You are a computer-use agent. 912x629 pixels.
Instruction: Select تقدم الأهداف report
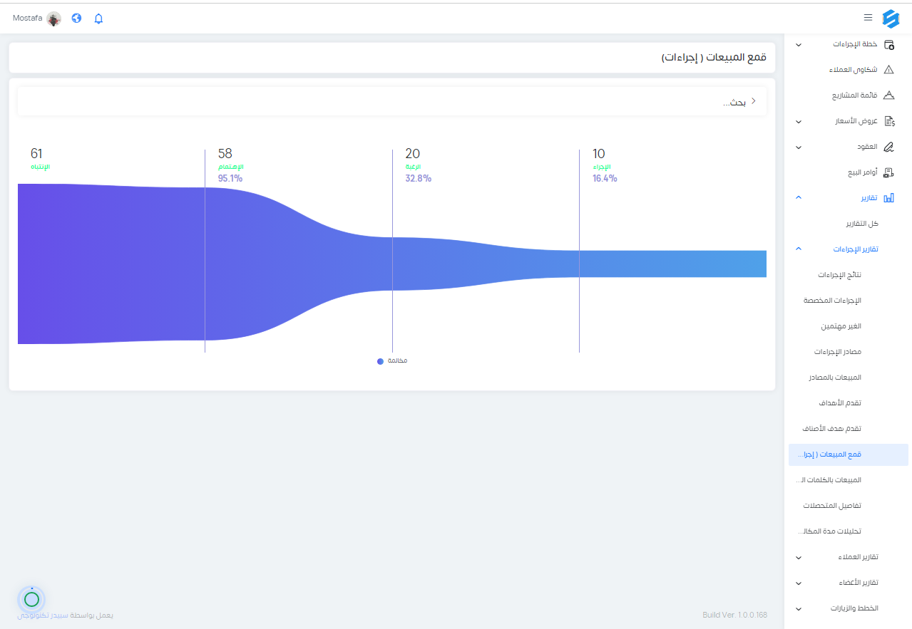pos(840,403)
